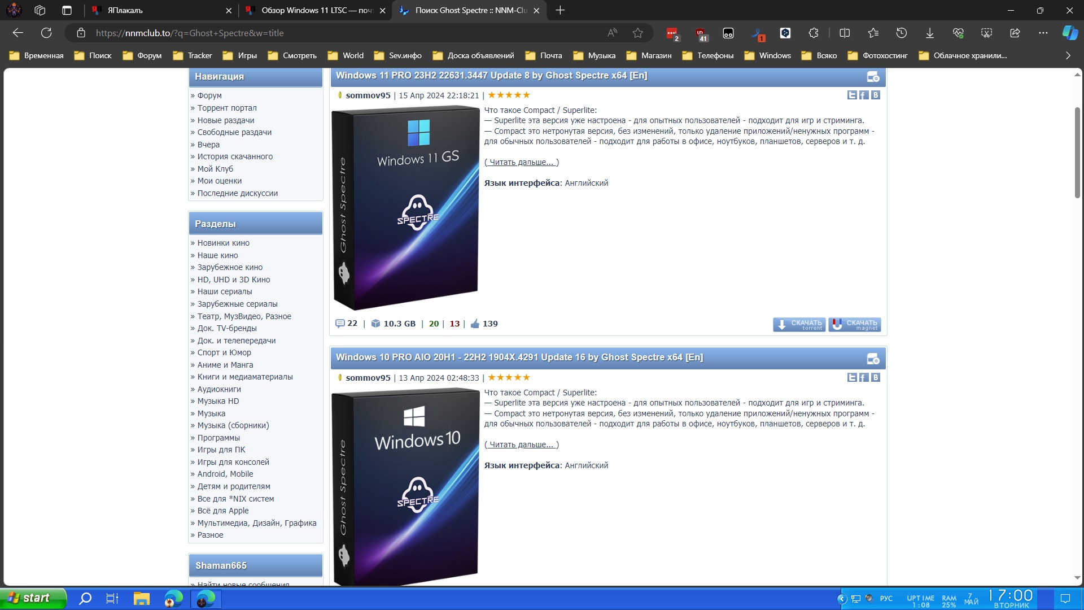Click the page vertical scrollbar thumb

1077,152
